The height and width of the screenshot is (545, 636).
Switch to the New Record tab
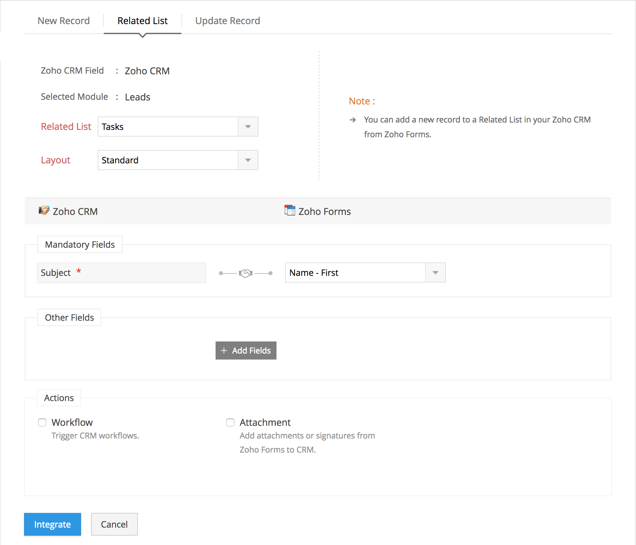[x=64, y=21]
